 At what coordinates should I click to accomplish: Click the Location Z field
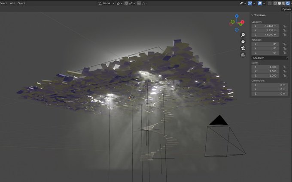pos(265,35)
